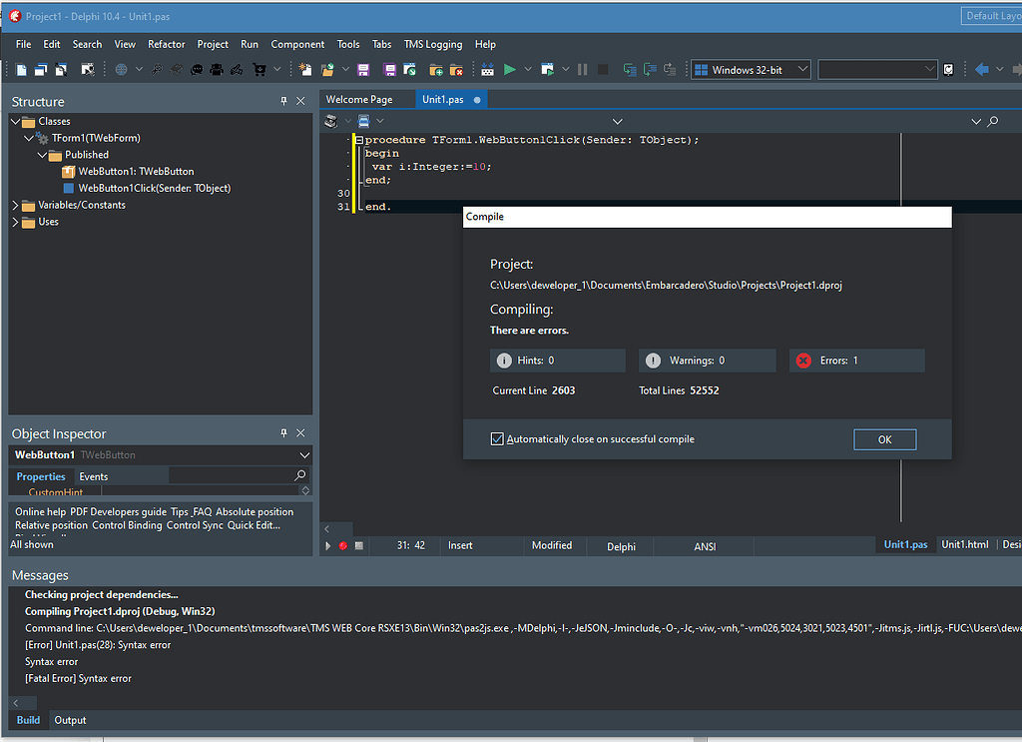The width and height of the screenshot is (1022, 742).
Task: Open the Windows 32-bit platform dropdown
Action: (x=802, y=69)
